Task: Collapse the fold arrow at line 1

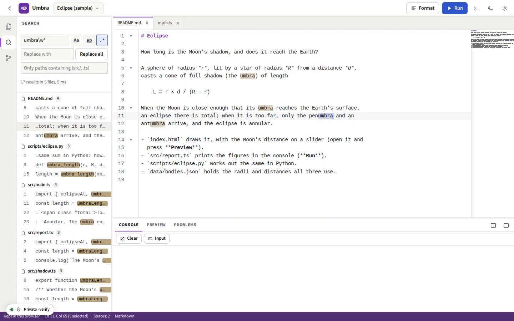Action: pyautogui.click(x=131, y=36)
